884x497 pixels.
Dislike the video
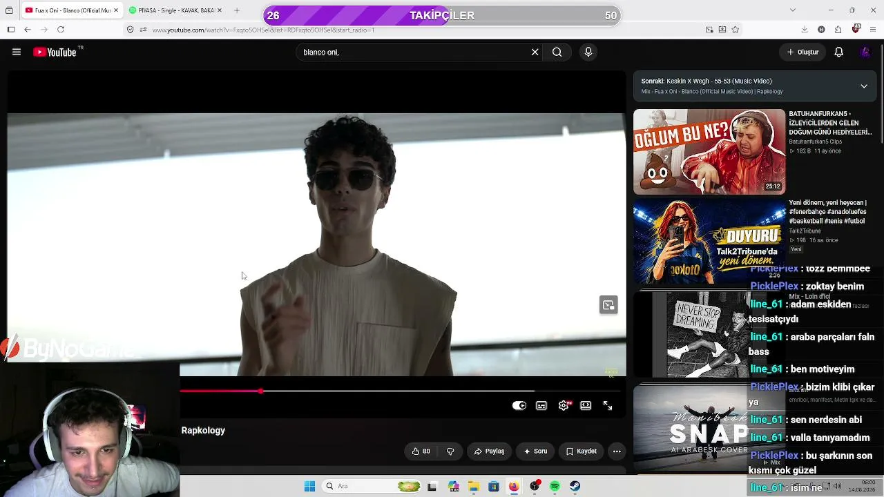[450, 451]
